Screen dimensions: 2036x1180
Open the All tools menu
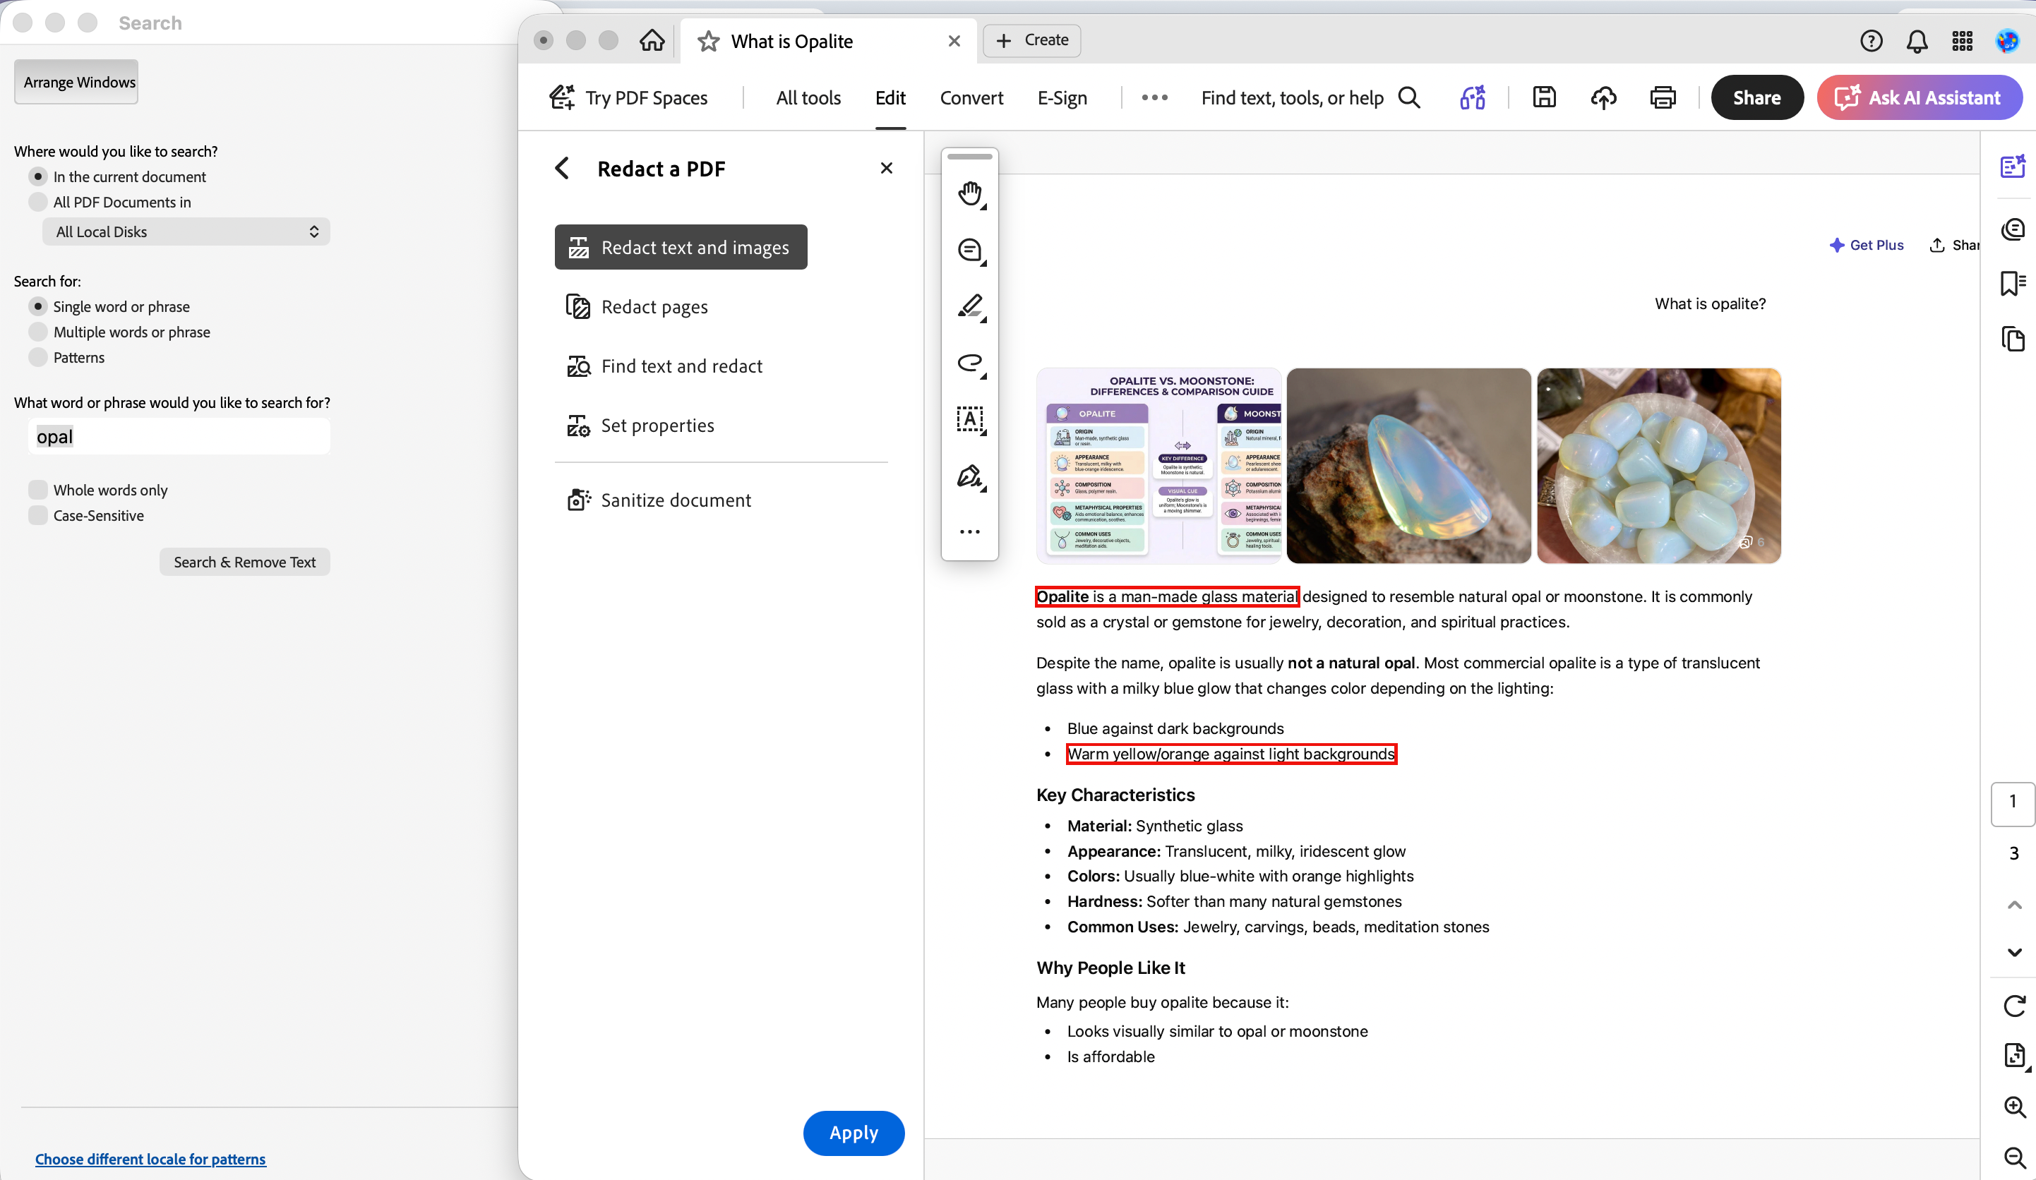tap(808, 97)
